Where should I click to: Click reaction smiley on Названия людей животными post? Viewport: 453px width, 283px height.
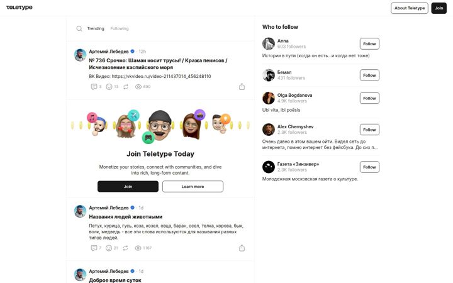tap(109, 248)
